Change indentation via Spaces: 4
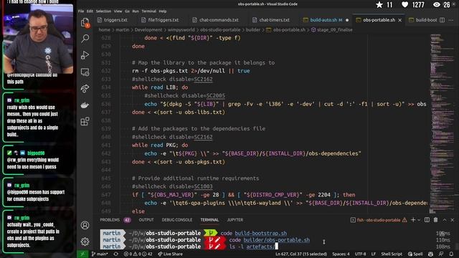This screenshot has height=258, width=459. [341, 254]
